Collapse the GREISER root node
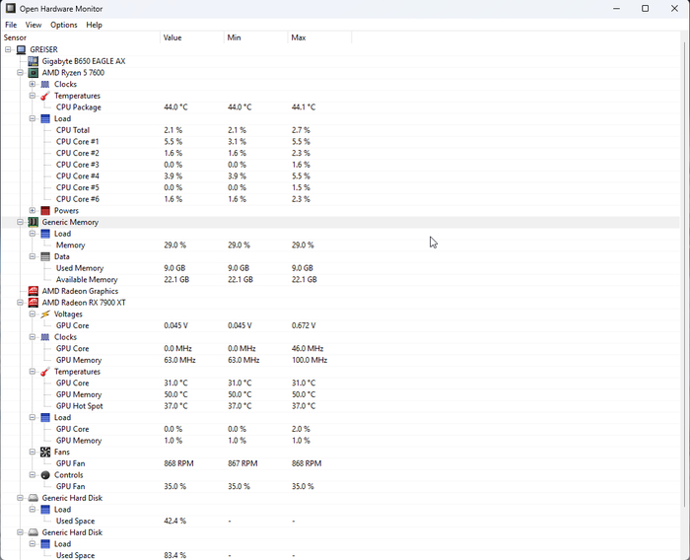Image resolution: width=690 pixels, height=560 pixels. [x=8, y=49]
